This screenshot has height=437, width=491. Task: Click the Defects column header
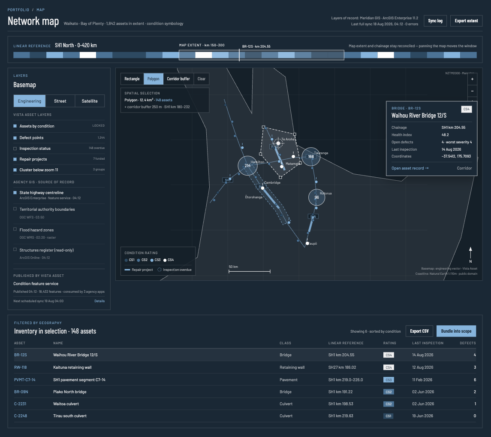pyautogui.click(x=467, y=343)
